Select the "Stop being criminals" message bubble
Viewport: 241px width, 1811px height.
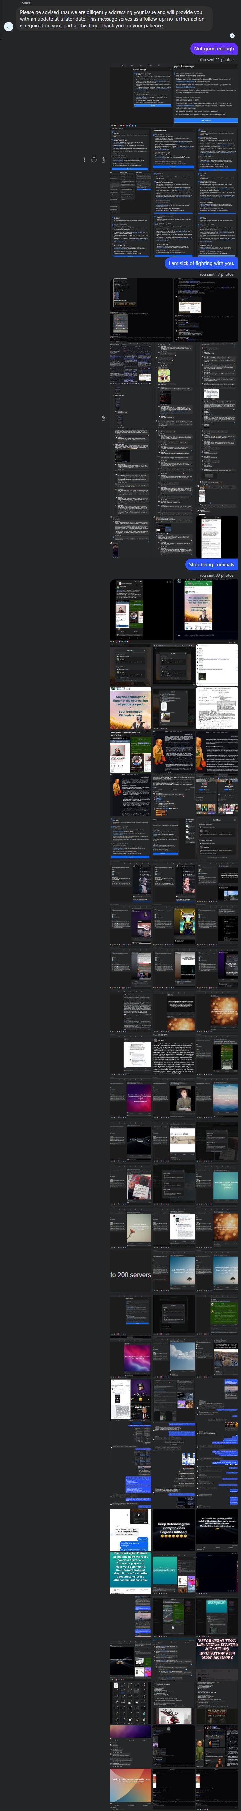[x=212, y=564]
